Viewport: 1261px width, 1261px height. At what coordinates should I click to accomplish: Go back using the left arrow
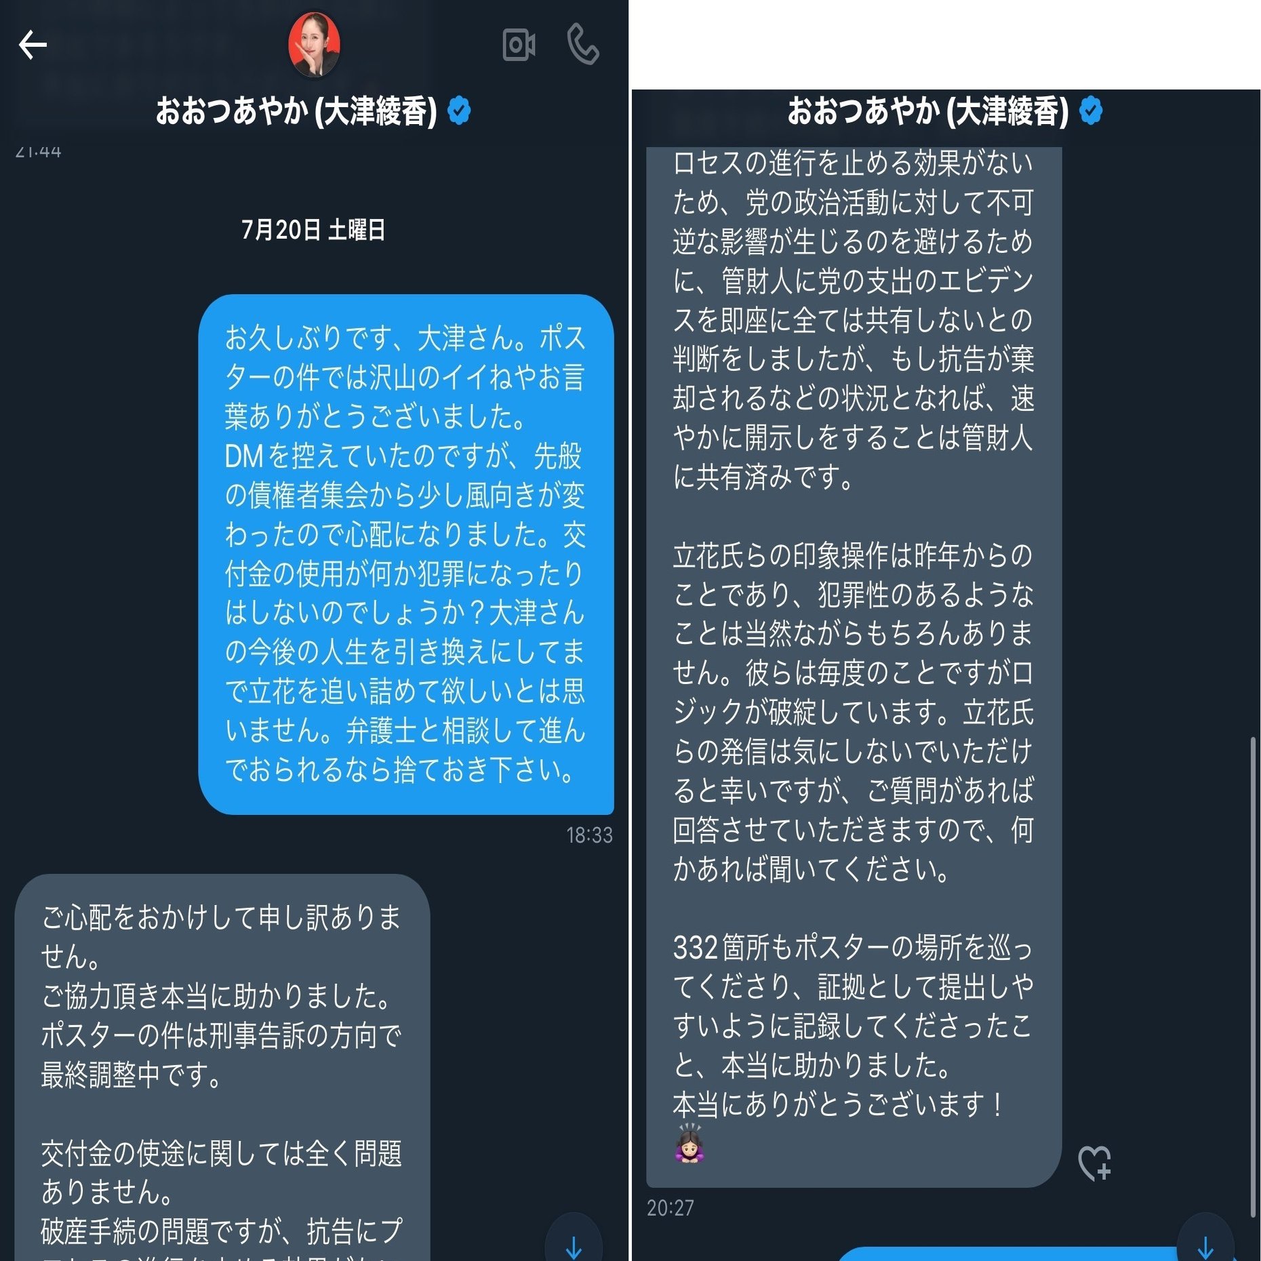click(32, 45)
